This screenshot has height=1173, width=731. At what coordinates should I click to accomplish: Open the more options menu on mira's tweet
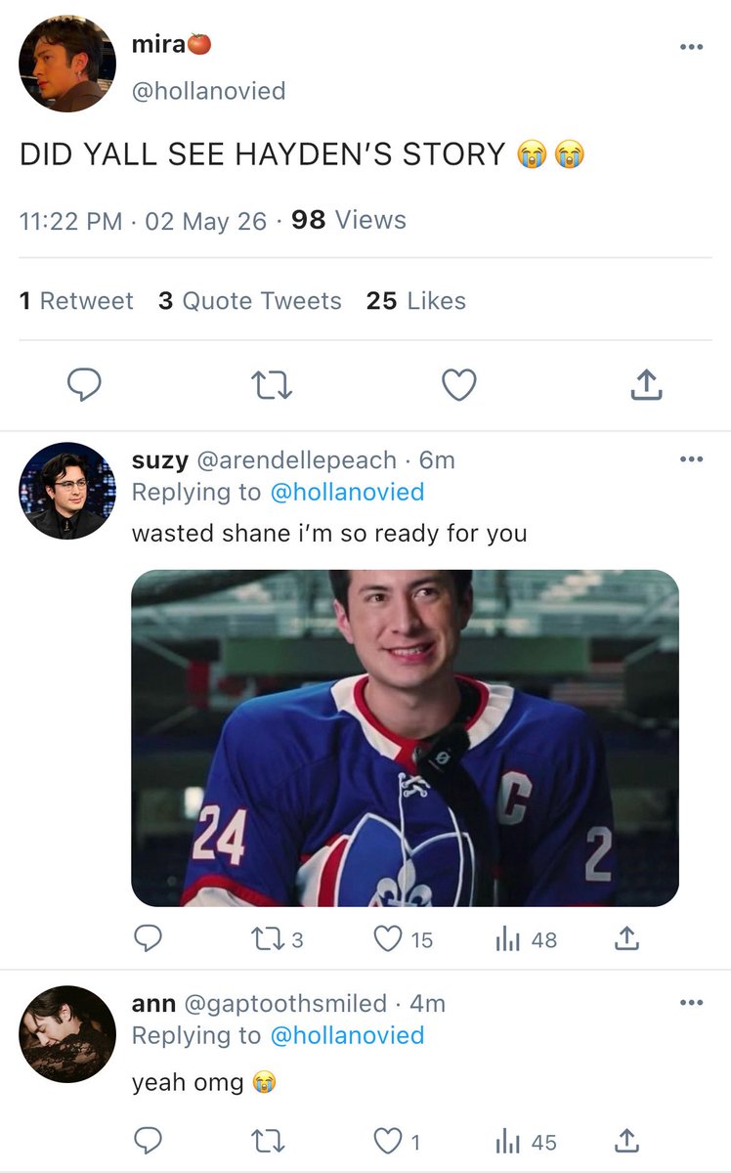coord(691,47)
